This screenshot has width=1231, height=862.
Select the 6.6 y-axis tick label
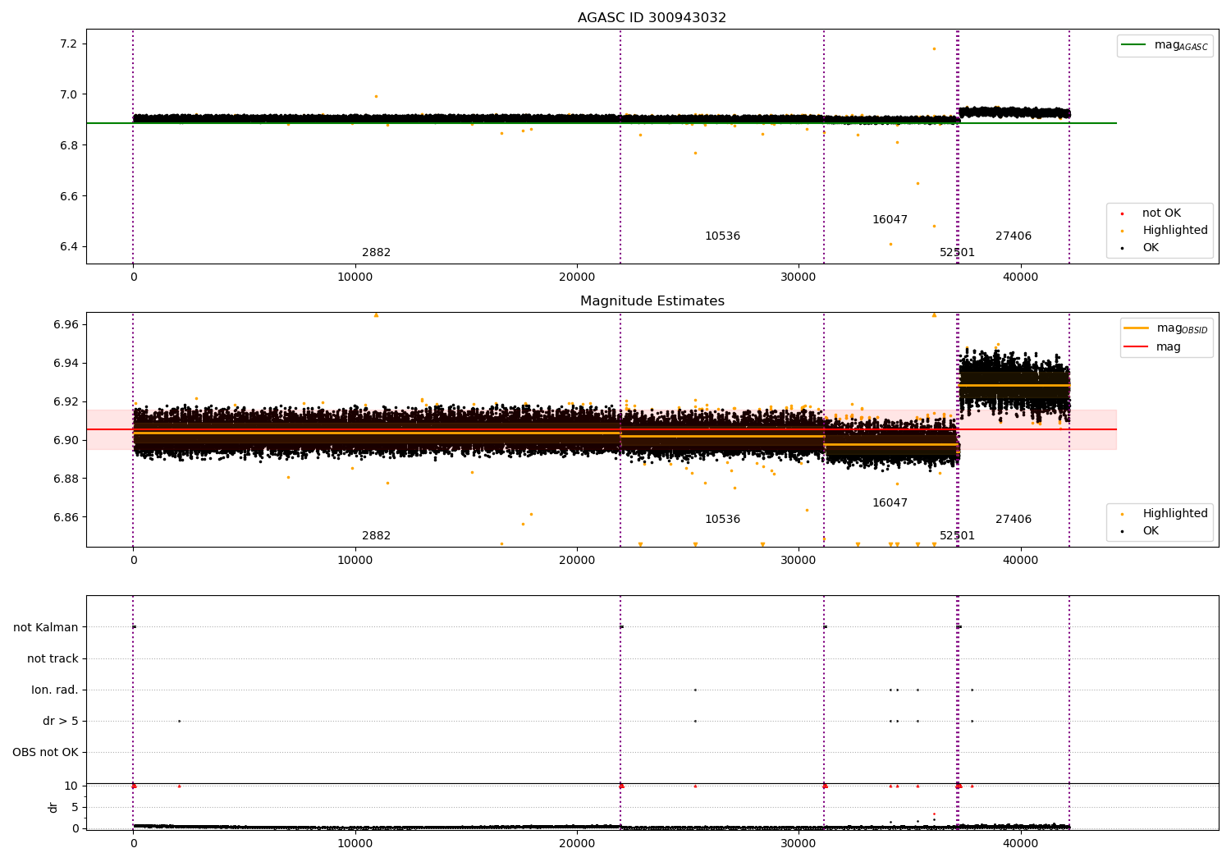coord(68,197)
